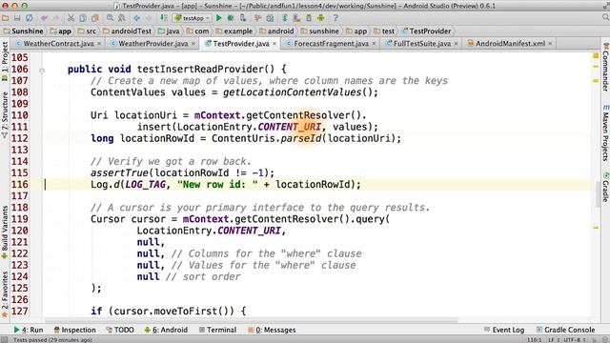Click the Copy icon in toolbar
The width and height of the screenshot is (610, 343).
83,18
